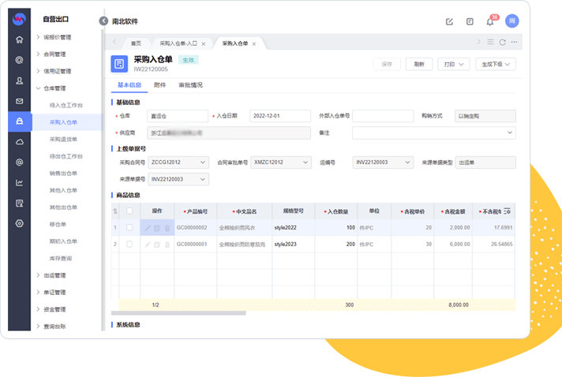Expand the 打印 dropdown button

coord(454,64)
